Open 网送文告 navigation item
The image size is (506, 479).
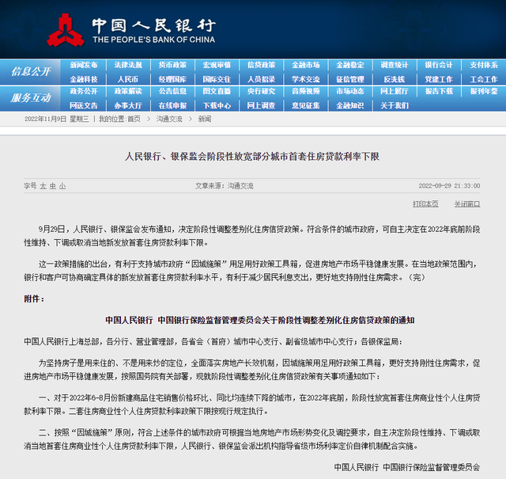(84, 105)
